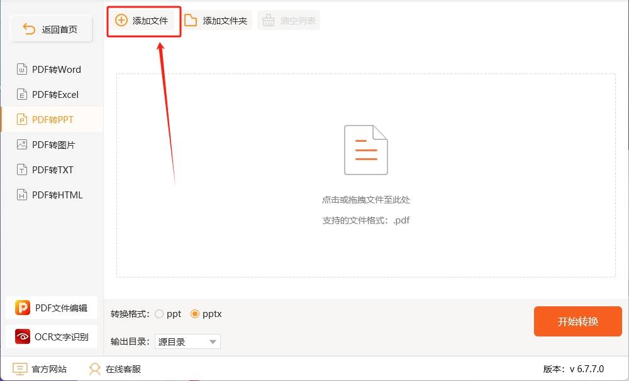The height and width of the screenshot is (381, 629).
Task: Open 在线客服 customer service icon
Action: coord(94,370)
